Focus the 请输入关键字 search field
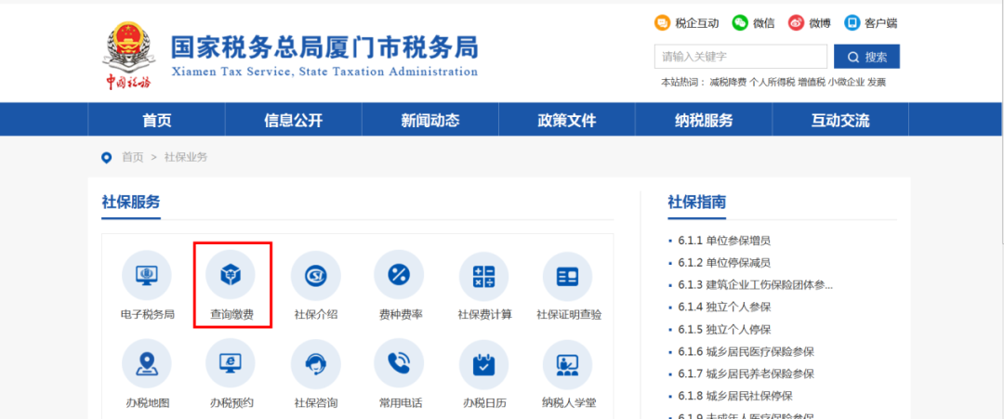Viewport: 1004px width, 419px height. [741, 57]
